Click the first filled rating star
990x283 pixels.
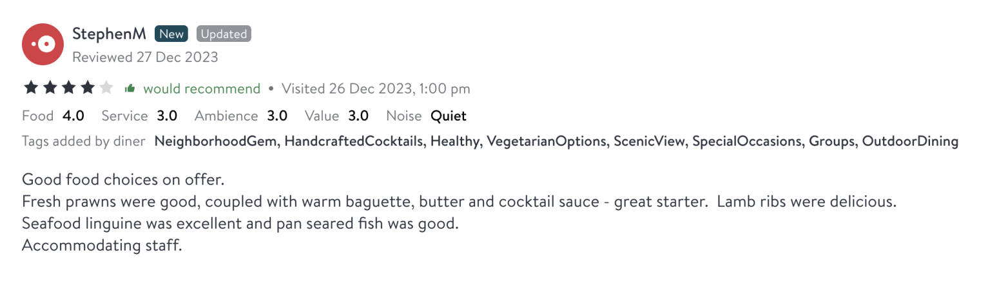click(30, 88)
